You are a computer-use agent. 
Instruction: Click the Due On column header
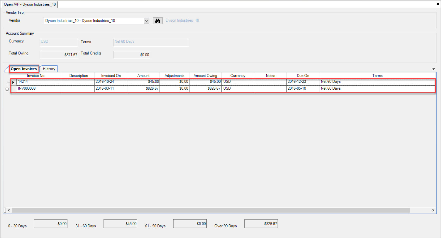tap(303, 76)
